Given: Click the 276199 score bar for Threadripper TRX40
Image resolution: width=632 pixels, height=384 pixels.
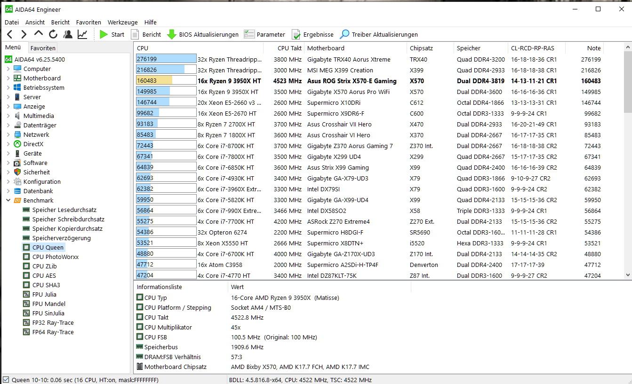Looking at the screenshot, I should 166,59.
